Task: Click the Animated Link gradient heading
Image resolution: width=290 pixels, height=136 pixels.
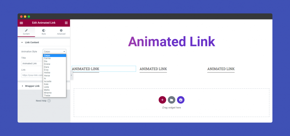Action: (x=171, y=42)
